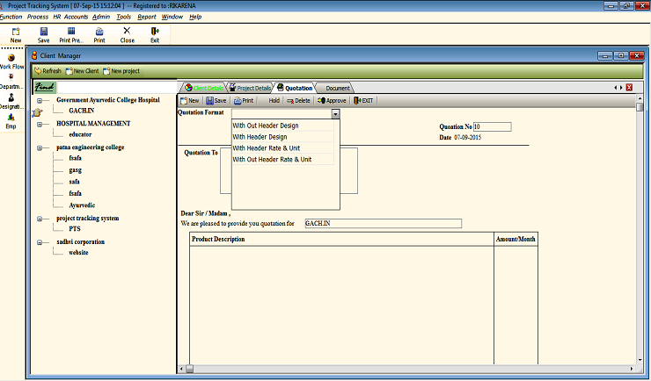Screen dimensions: 651x381
Task: Click the Print Preview toolbar icon
Action: click(71, 34)
